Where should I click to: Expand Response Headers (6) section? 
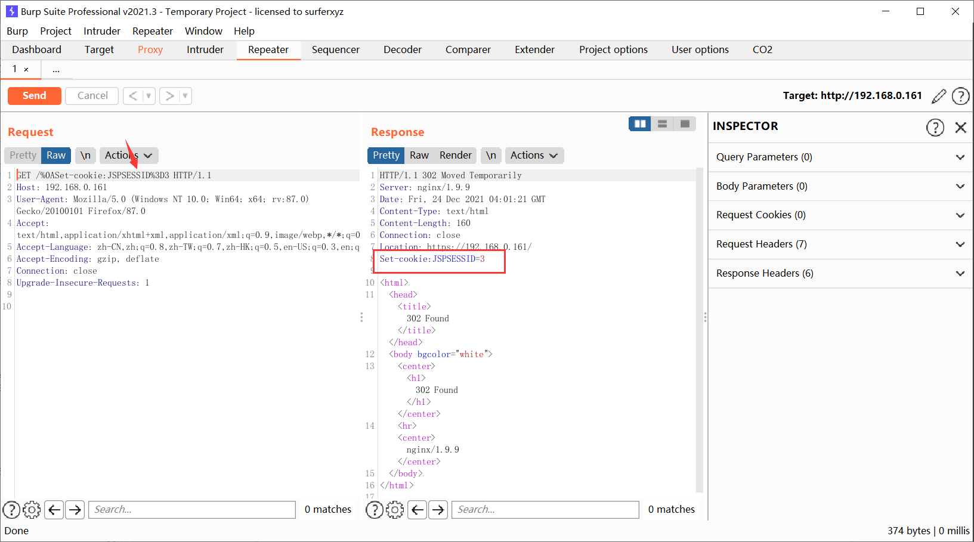pos(840,274)
